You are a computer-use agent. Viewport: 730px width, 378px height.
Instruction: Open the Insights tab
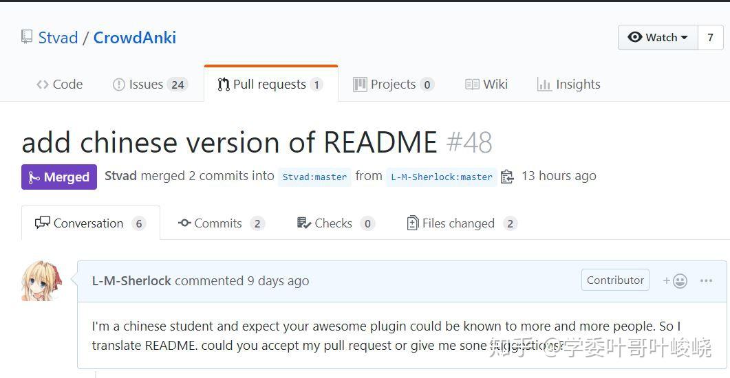(568, 85)
